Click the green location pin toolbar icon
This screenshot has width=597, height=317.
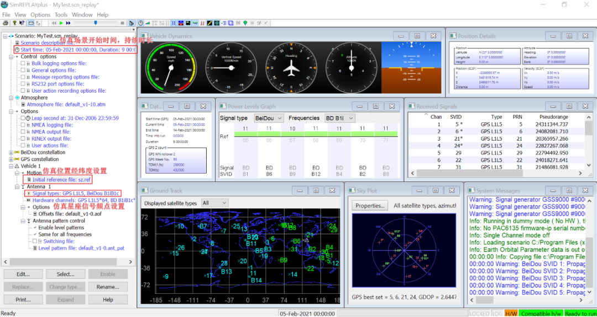[x=245, y=23]
